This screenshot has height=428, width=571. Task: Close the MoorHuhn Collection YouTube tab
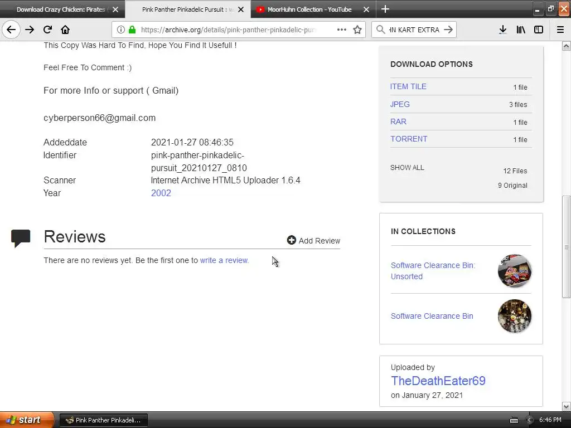click(x=366, y=9)
